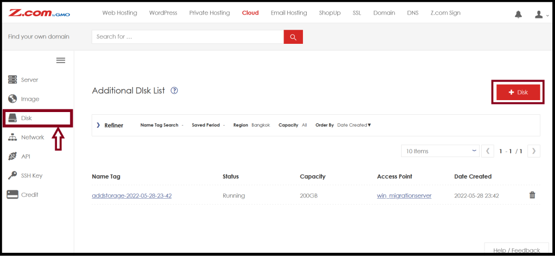555x256 pixels.
Task: Click the Credit card icon in sidebar
Action: [x=12, y=194]
